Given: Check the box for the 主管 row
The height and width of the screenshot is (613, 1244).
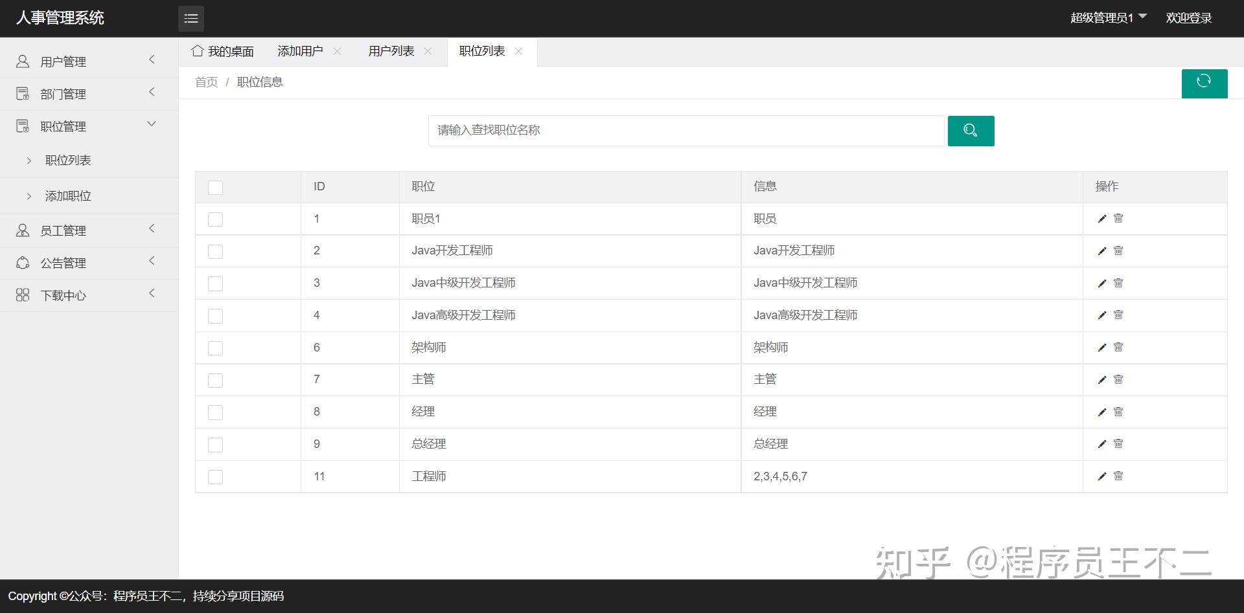Looking at the screenshot, I should click(x=215, y=381).
